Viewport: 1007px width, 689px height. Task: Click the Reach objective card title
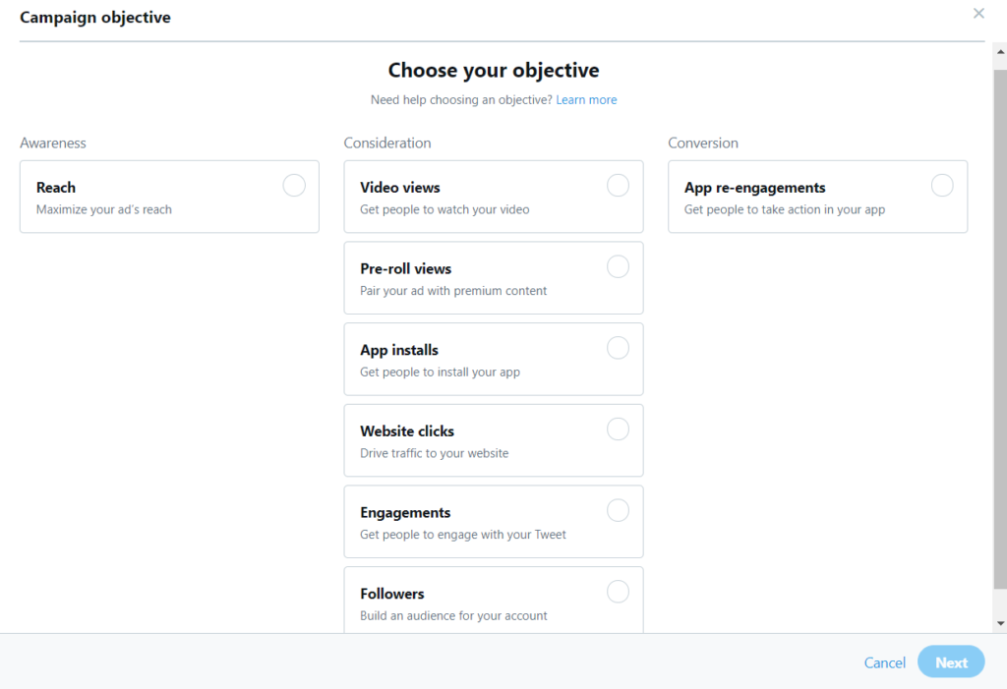coord(56,188)
